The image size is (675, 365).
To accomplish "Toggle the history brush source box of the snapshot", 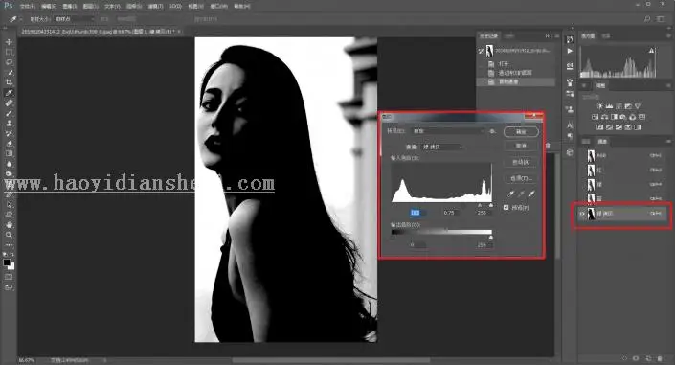I will [481, 51].
